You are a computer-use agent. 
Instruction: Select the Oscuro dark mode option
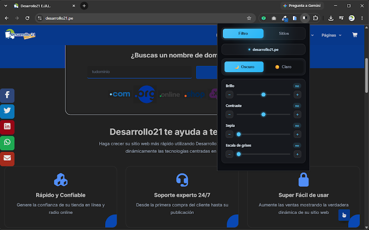coord(244,67)
